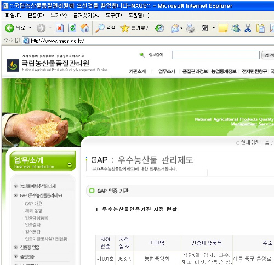274x265 pixels.
Task: Stop page loading with red X icon
Action: (60, 28)
